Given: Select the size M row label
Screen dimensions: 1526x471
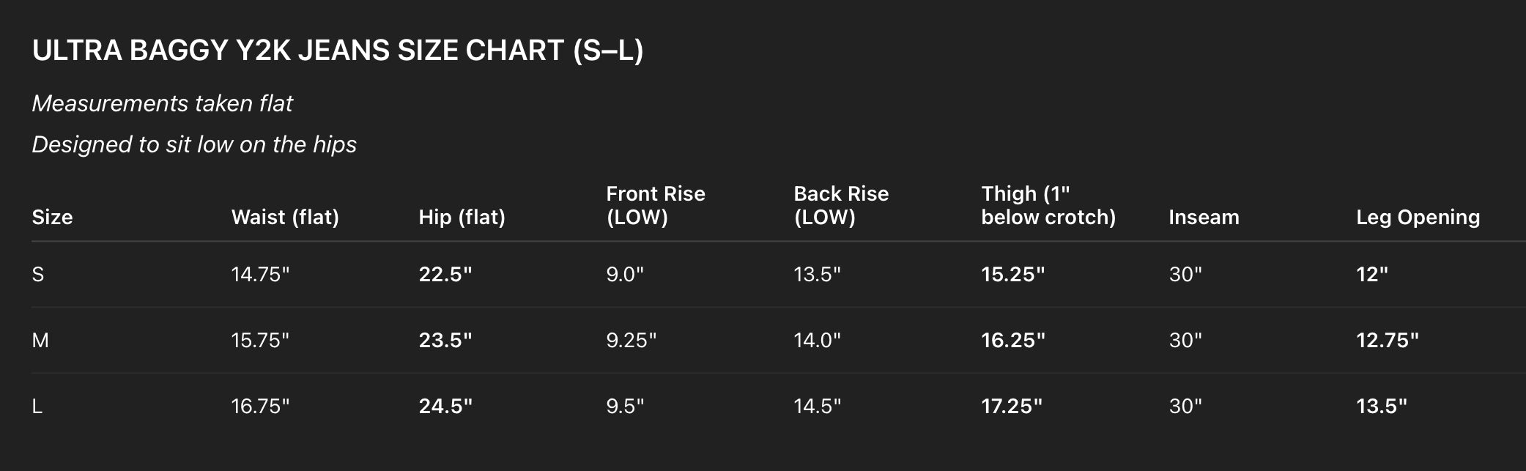Looking at the screenshot, I should point(40,341).
